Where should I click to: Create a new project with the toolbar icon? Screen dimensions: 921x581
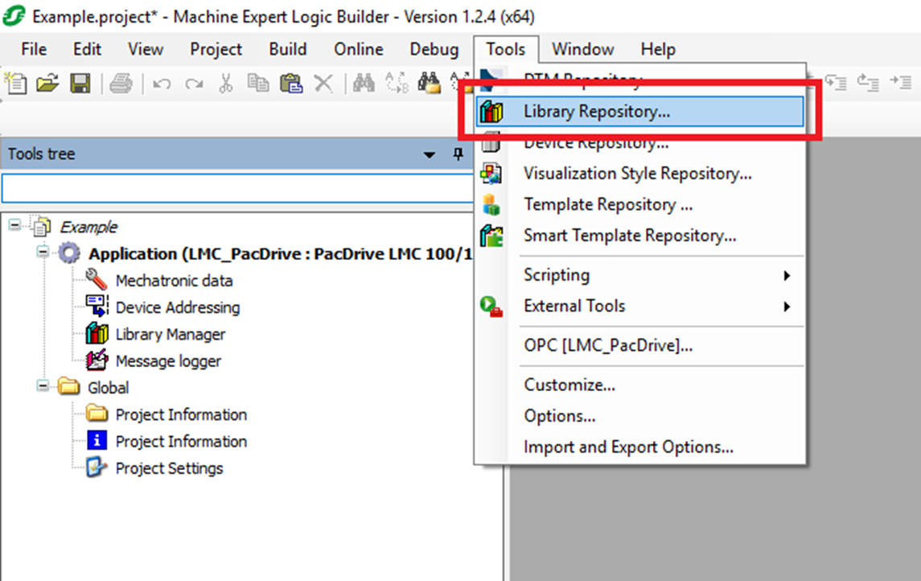(16, 83)
